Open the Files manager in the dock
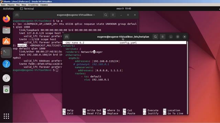This screenshot has width=220, height=123. pos(6,30)
